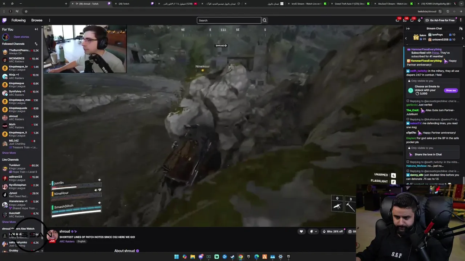This screenshot has height=261, width=465.
Task: Next gift leaderboard arrow
Action: [462, 38]
